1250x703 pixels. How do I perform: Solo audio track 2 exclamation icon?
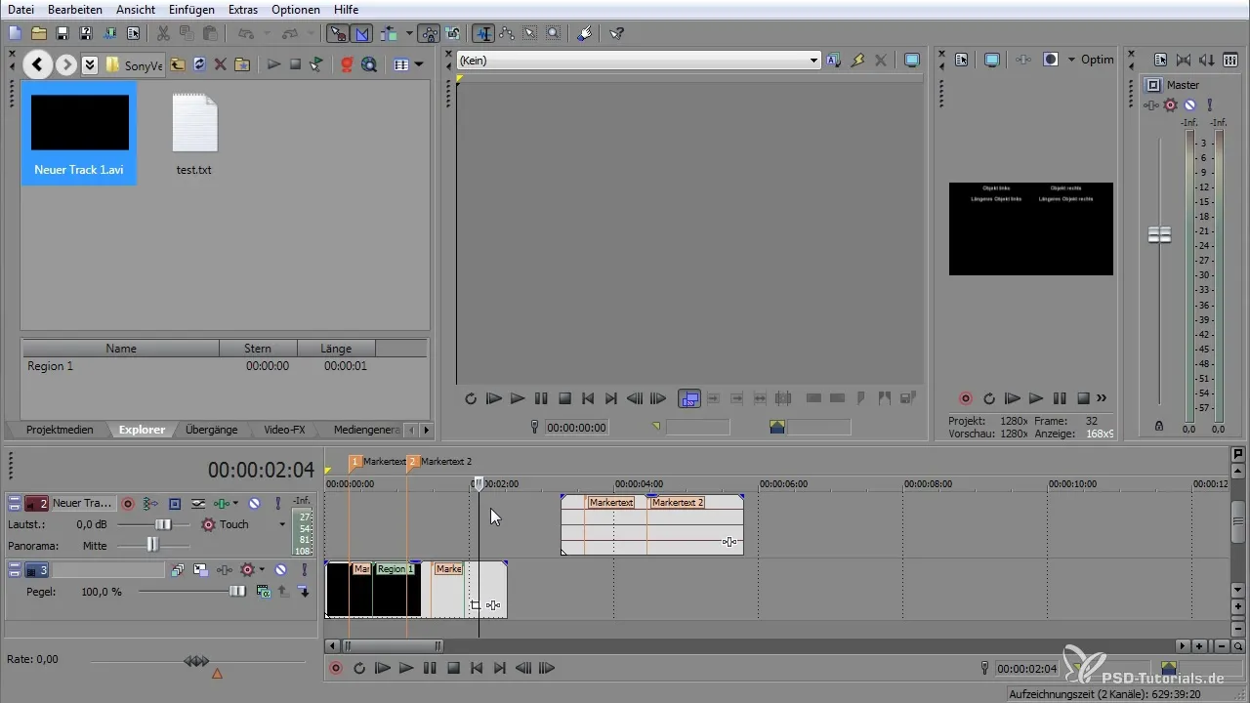point(277,504)
